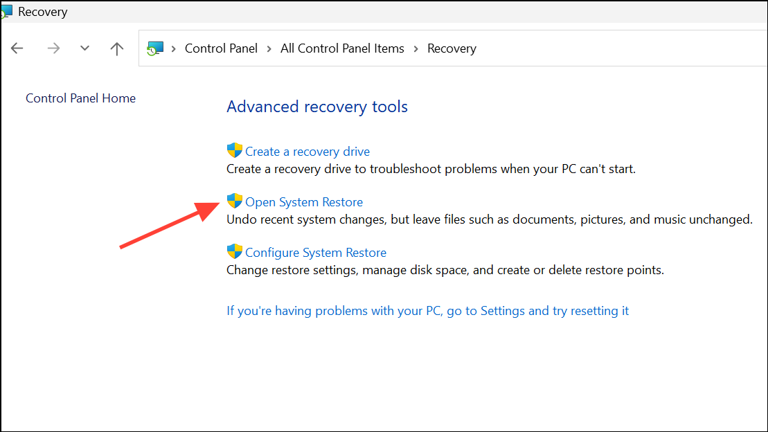Viewport: 768px width, 432px height.
Task: Go to Control Panel Home
Action: click(x=80, y=98)
